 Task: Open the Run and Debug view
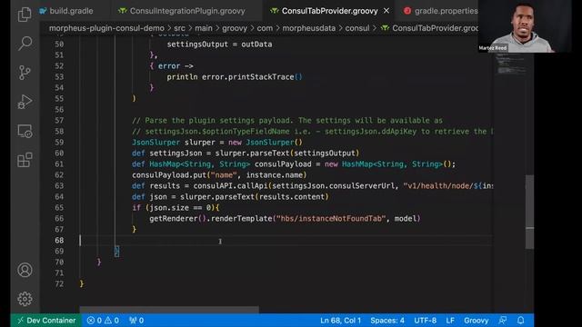[25, 101]
